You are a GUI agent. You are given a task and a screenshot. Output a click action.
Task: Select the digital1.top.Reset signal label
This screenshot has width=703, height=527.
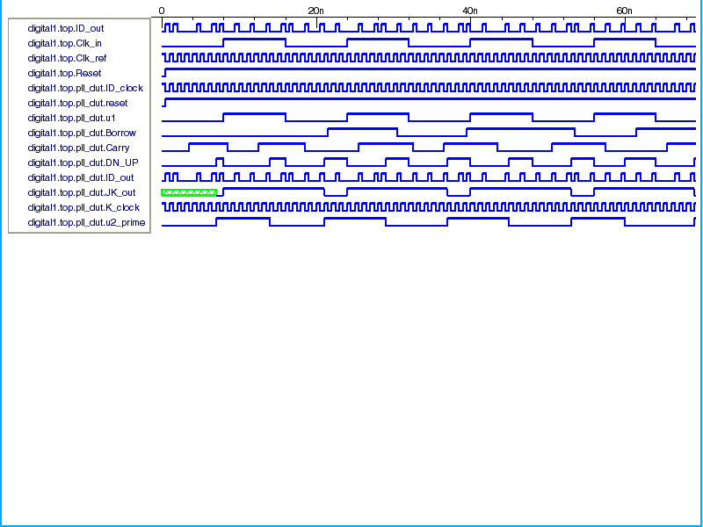click(64, 73)
